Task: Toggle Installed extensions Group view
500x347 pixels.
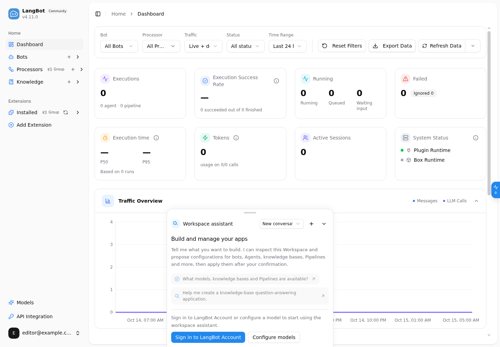Action: tap(51, 112)
